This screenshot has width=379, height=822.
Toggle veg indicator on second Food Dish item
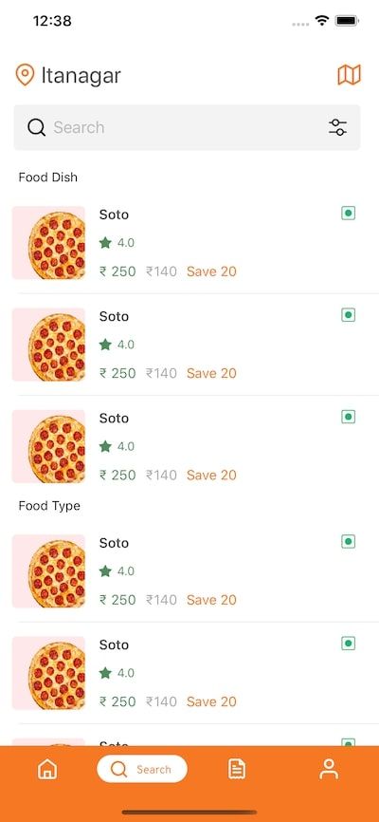click(x=349, y=315)
